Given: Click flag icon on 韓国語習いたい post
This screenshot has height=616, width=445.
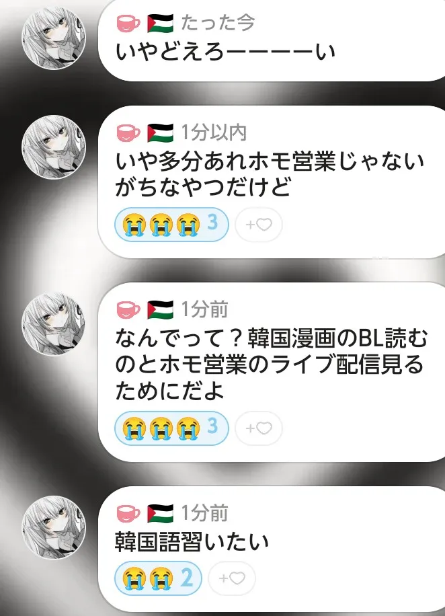Looking at the screenshot, I should point(160,513).
